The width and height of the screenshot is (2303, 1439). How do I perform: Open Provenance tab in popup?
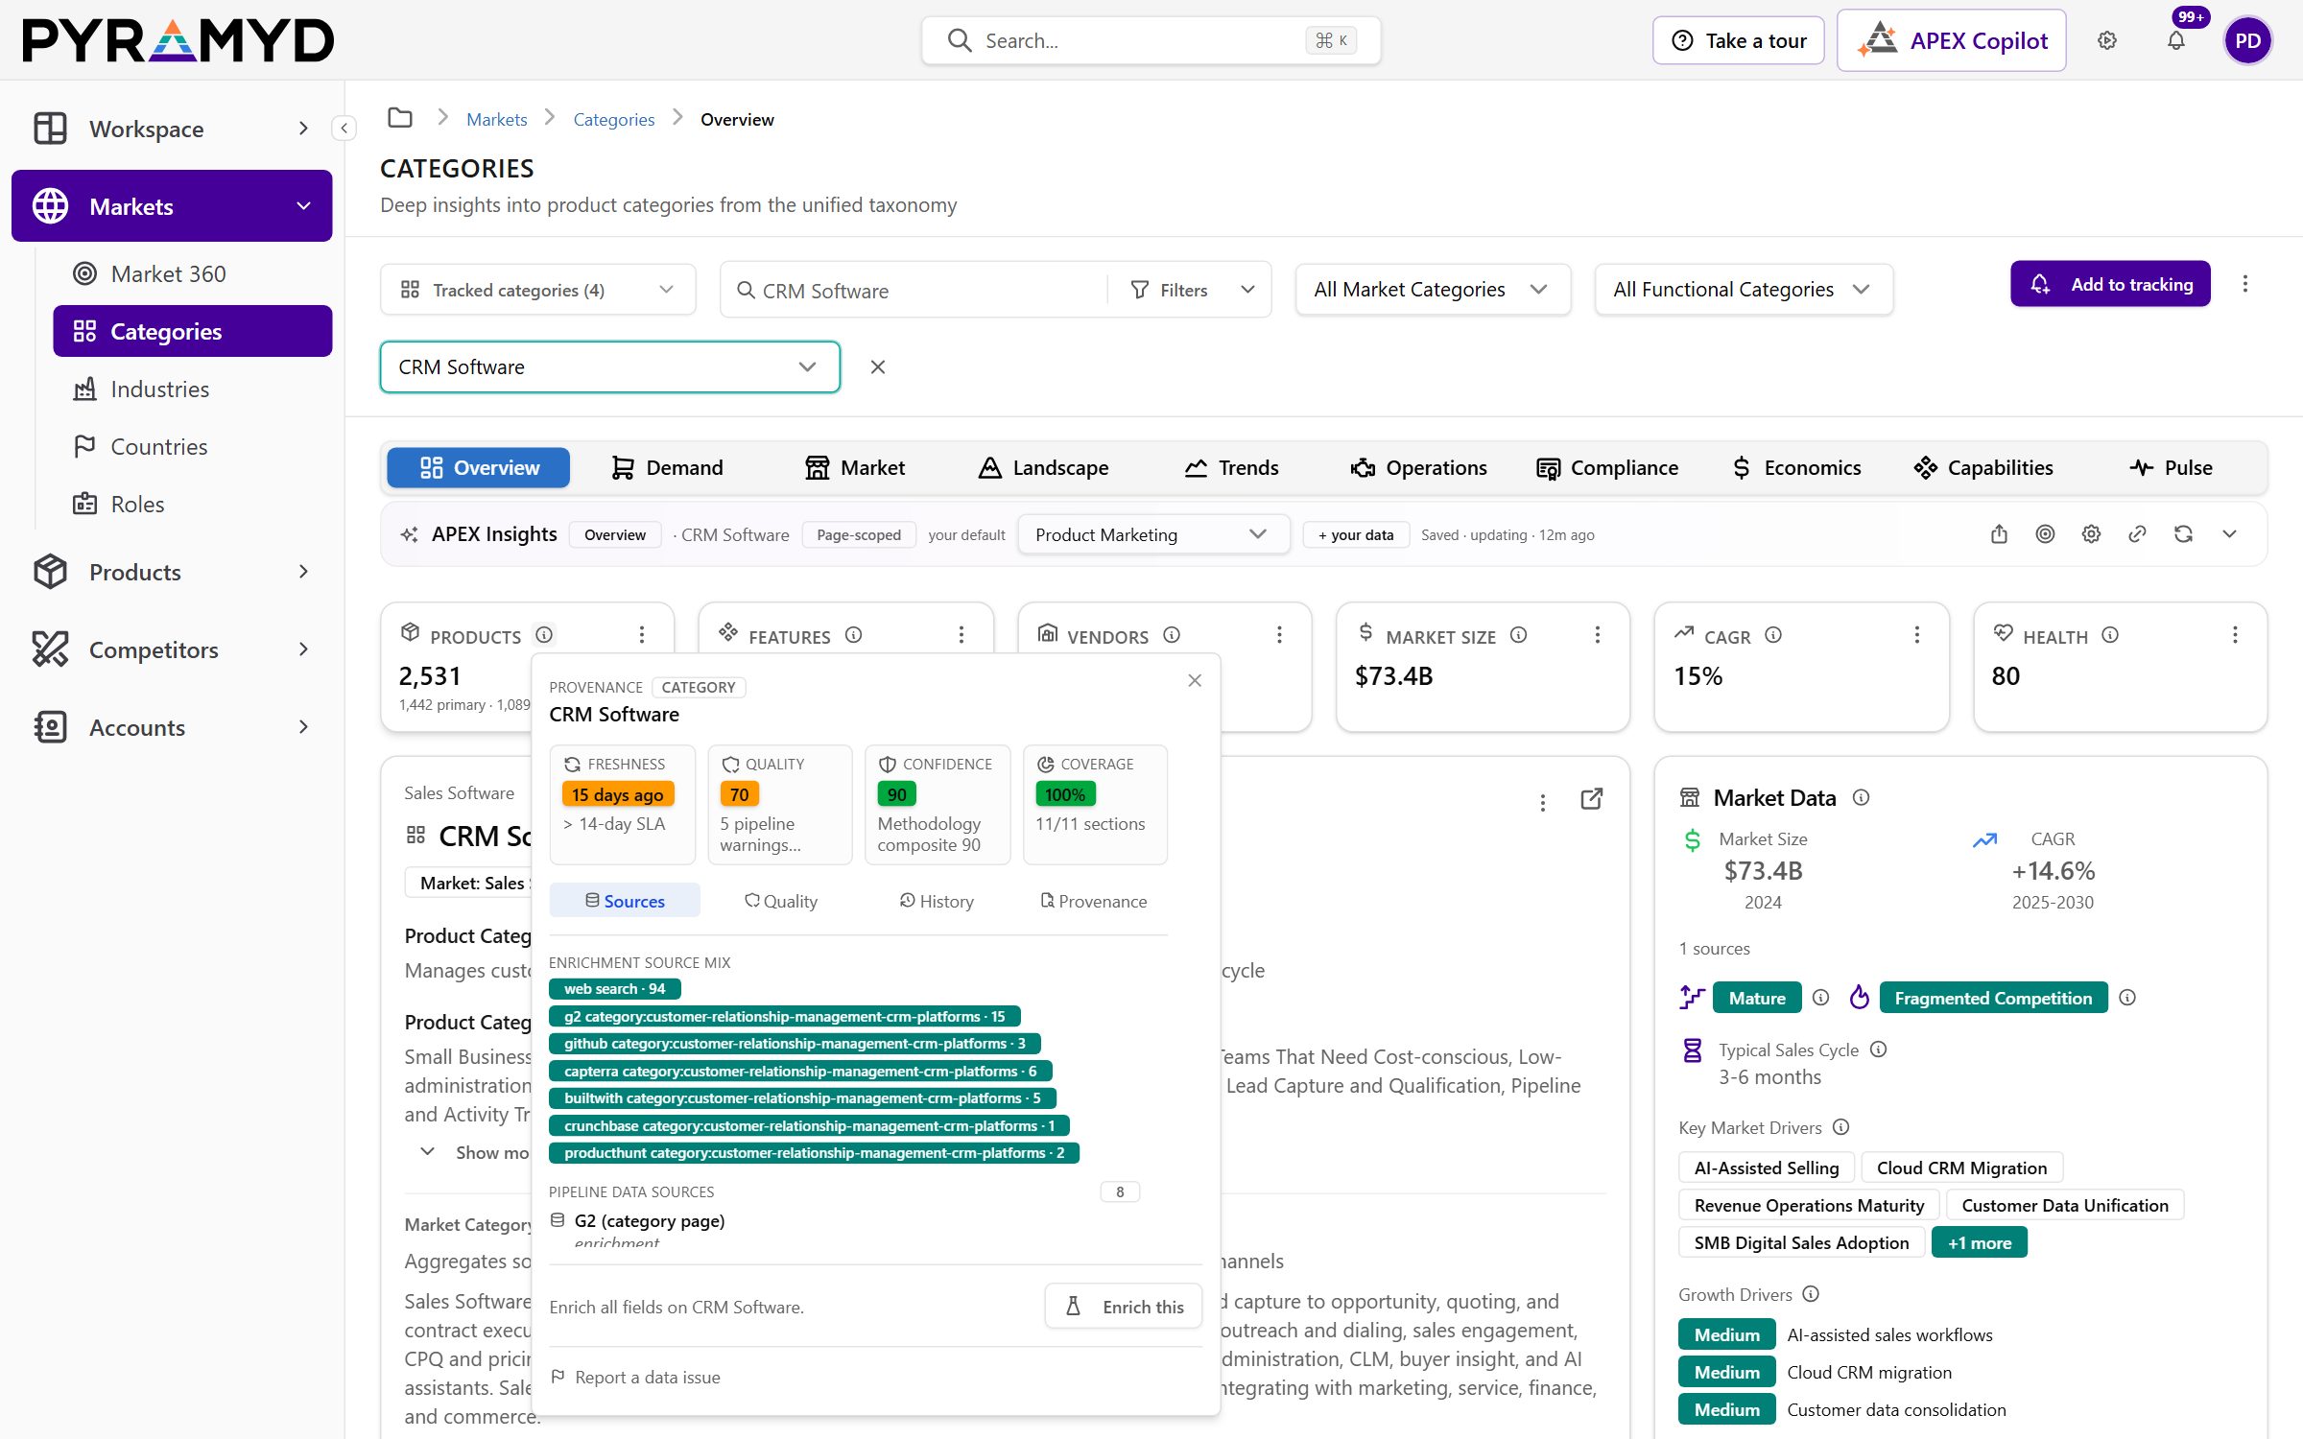click(1094, 901)
